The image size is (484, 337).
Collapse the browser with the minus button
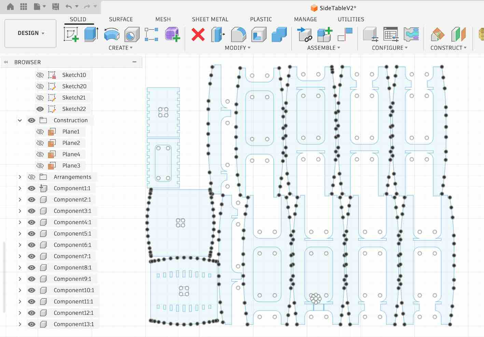tap(135, 62)
